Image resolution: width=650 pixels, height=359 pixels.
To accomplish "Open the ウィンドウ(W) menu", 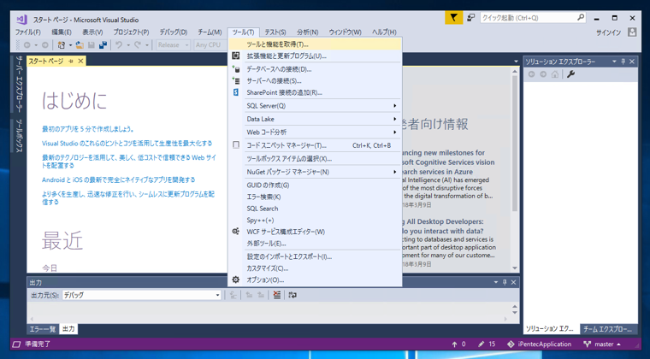I will [x=345, y=32].
